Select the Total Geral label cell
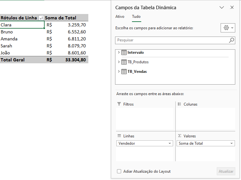The image size is (241, 180). (x=22, y=60)
